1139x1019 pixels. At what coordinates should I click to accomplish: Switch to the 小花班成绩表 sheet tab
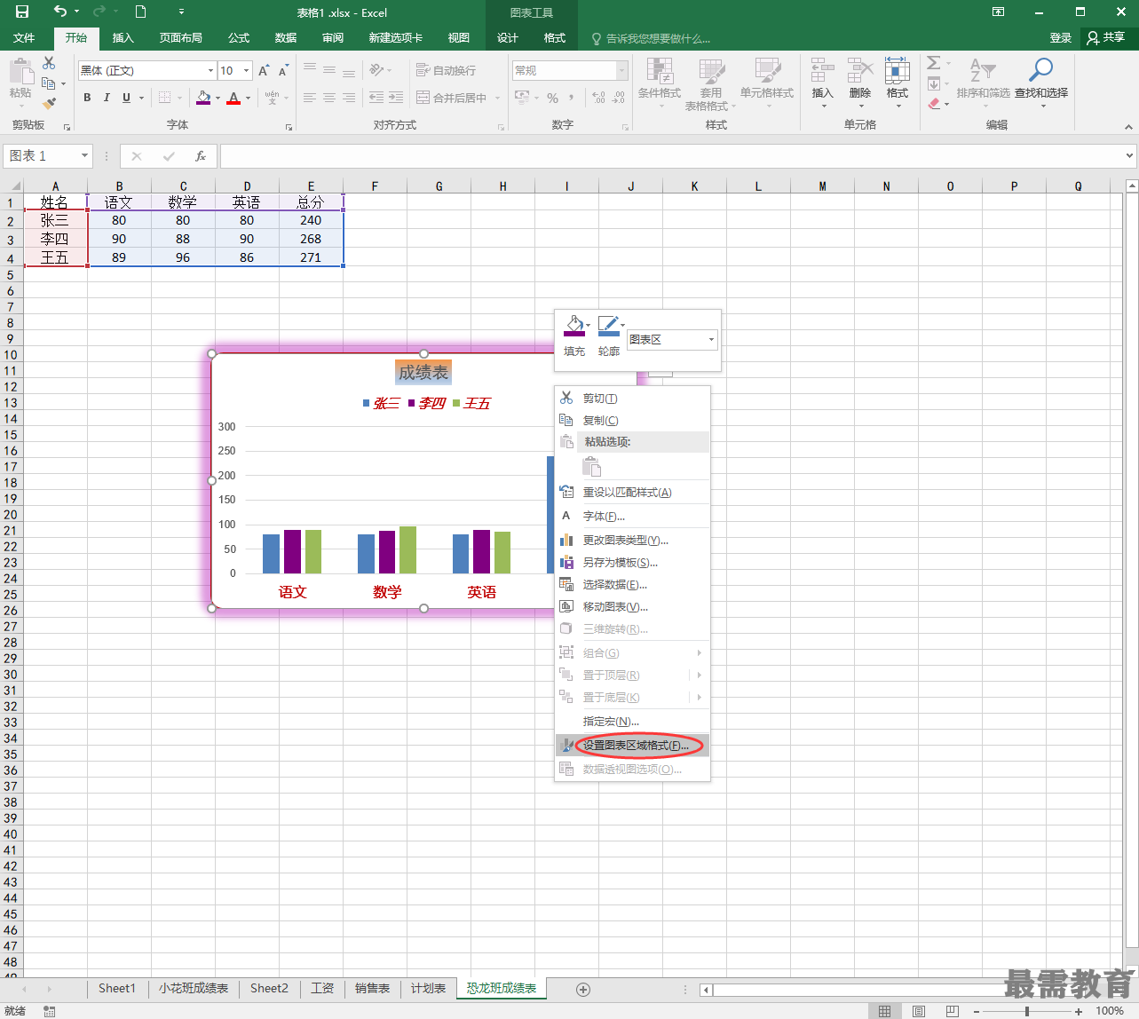194,988
